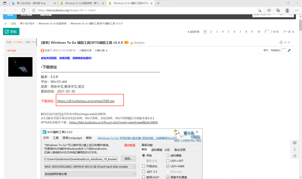Click 语言(Language) menu in WTG screenshot

point(72,138)
